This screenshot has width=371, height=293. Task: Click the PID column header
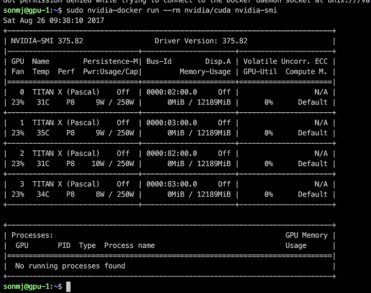[64, 246]
